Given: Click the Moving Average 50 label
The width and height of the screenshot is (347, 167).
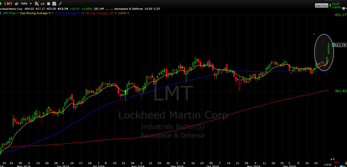Looking at the screenshot, I should (x=68, y=13).
